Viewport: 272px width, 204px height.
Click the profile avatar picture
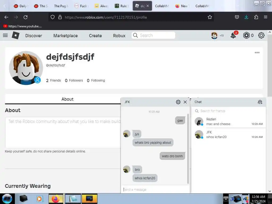click(26, 68)
